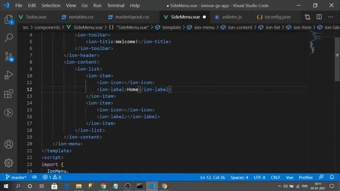Screen dimensions: 340x191
Task: Open Microsoft Edge from the taskbar
Action: tap(67, 186)
